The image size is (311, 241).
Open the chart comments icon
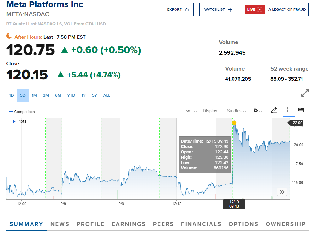(x=301, y=110)
